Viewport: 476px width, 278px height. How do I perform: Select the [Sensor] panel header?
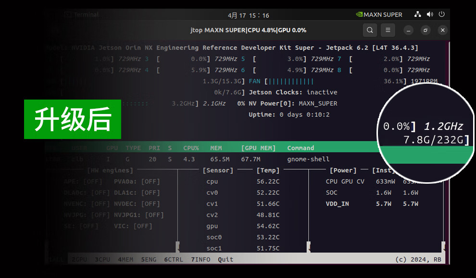pos(218,170)
